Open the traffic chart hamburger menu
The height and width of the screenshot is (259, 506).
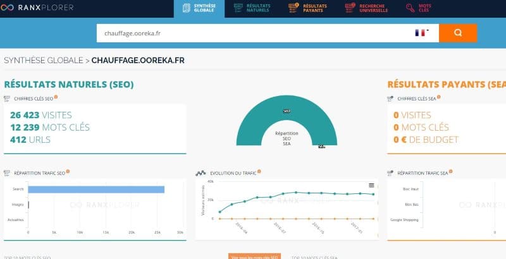click(x=371, y=185)
